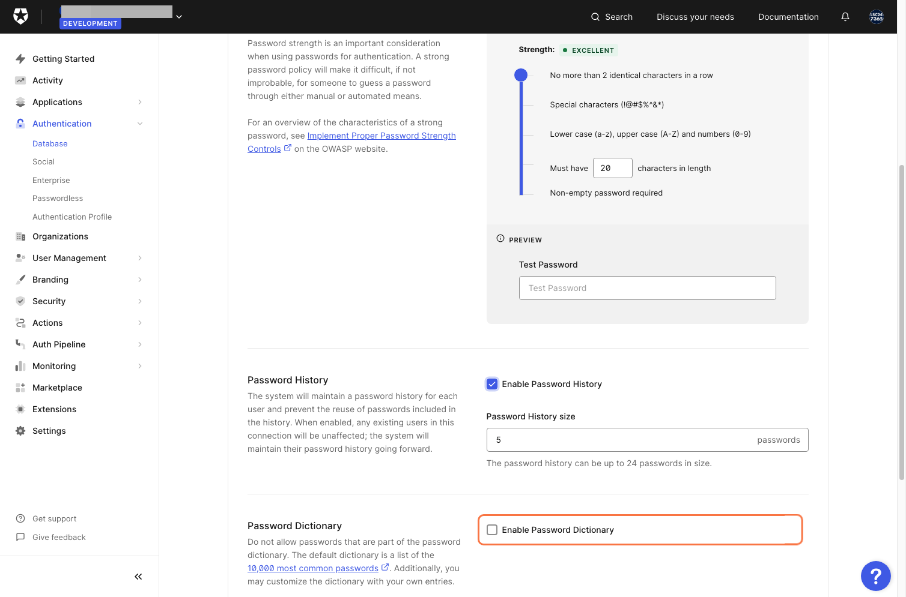This screenshot has width=906, height=597.
Task: Click the Extensions chip icon
Action: click(20, 409)
